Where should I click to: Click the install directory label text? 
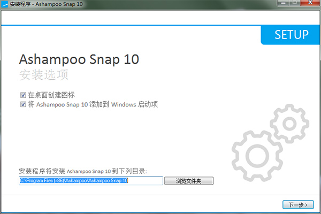(x=83, y=171)
